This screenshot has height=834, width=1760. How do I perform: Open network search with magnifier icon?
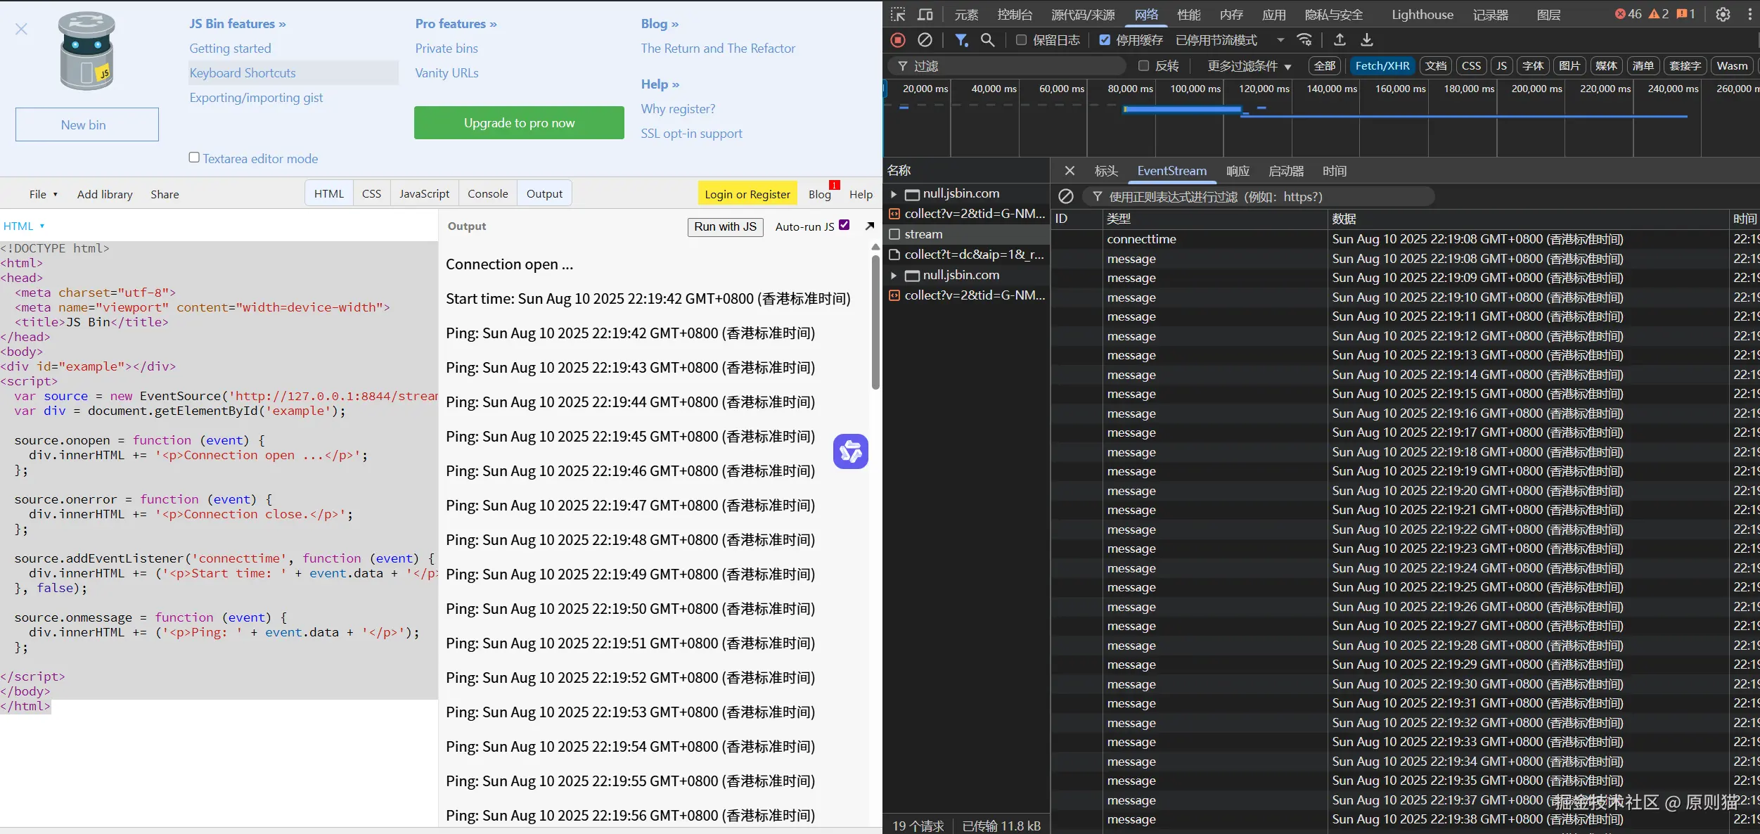tap(987, 40)
